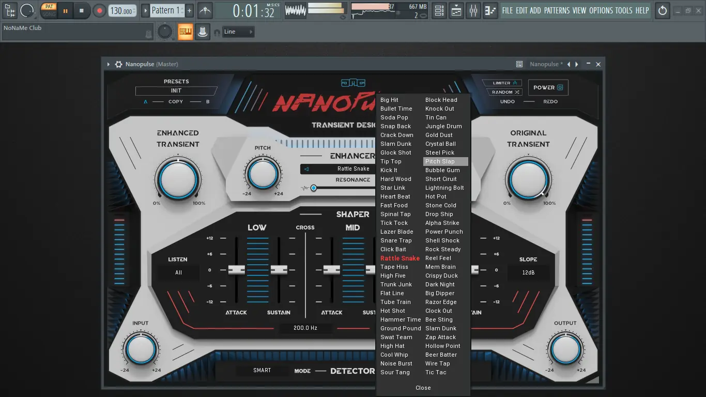Screen dimensions: 706x397
Task: Open the Nanopulse plugin options gear menu
Action: click(118, 64)
